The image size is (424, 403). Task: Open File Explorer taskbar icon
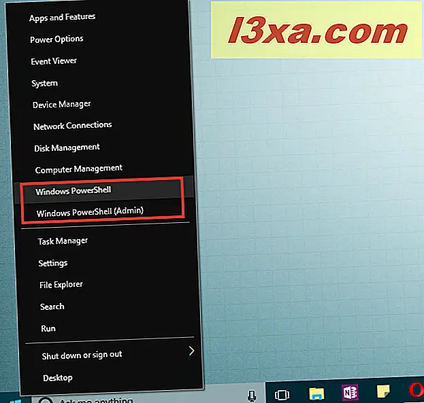pyautogui.click(x=316, y=393)
